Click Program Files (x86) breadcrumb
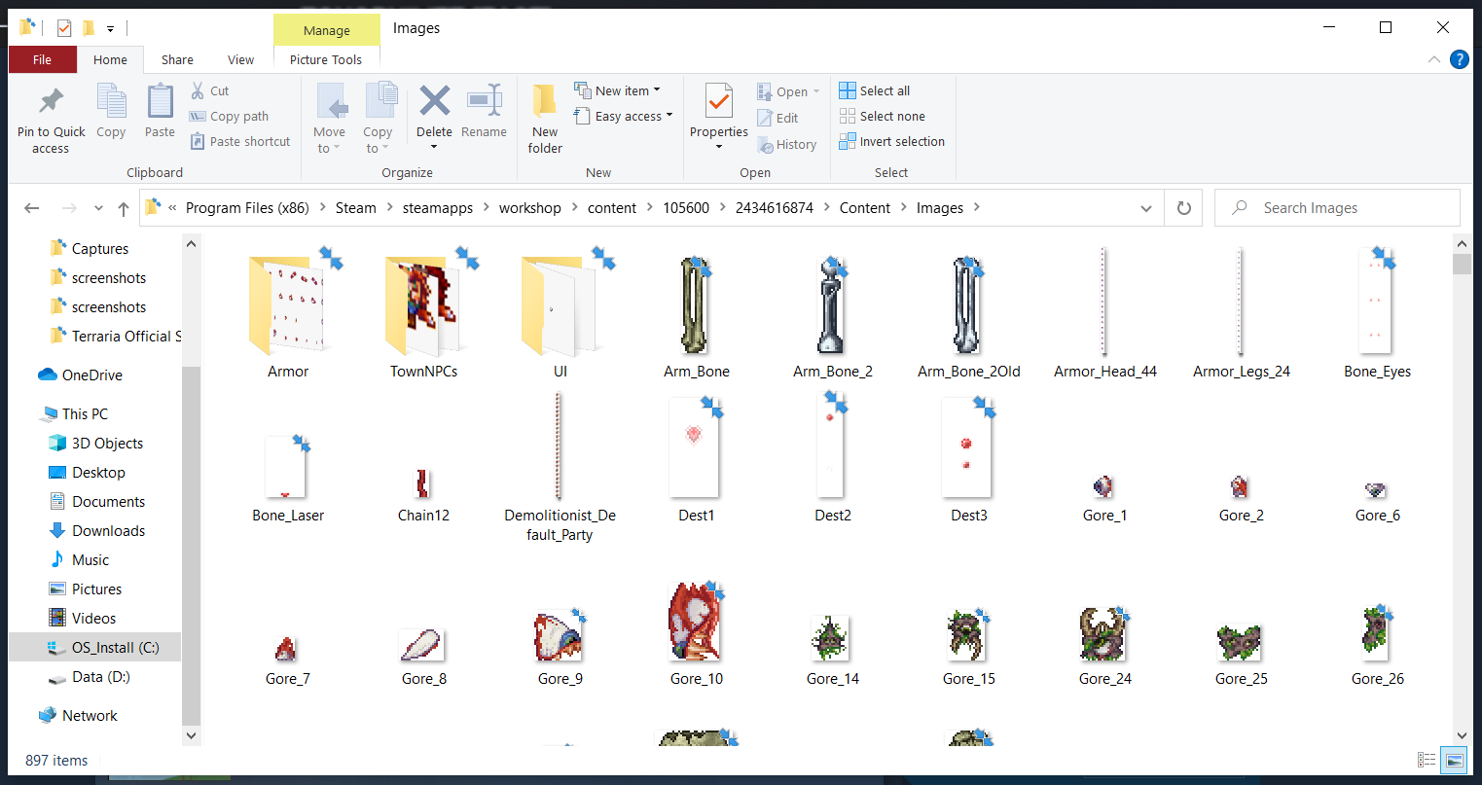Viewport: 1482px width, 785px height. (x=247, y=208)
